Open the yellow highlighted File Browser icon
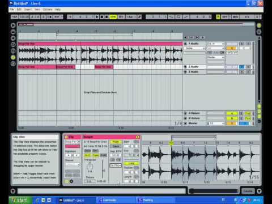This screenshot has height=204, width=272. [x=13, y=57]
